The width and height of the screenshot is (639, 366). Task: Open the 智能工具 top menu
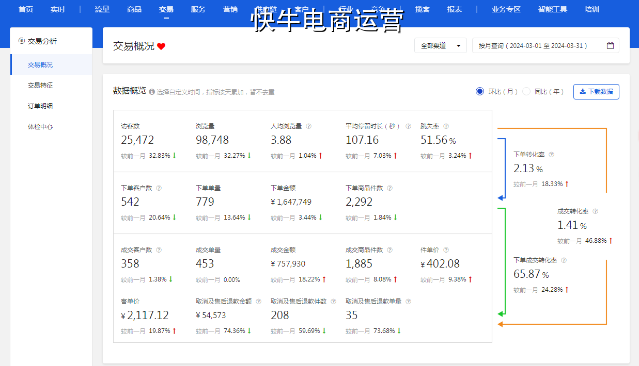pyautogui.click(x=553, y=9)
